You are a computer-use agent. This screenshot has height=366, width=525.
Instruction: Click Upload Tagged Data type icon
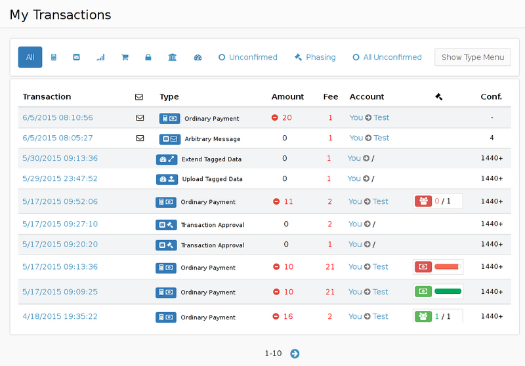167,179
